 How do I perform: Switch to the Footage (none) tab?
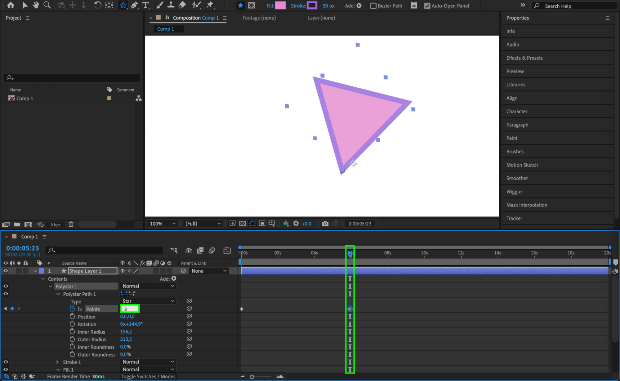[259, 18]
